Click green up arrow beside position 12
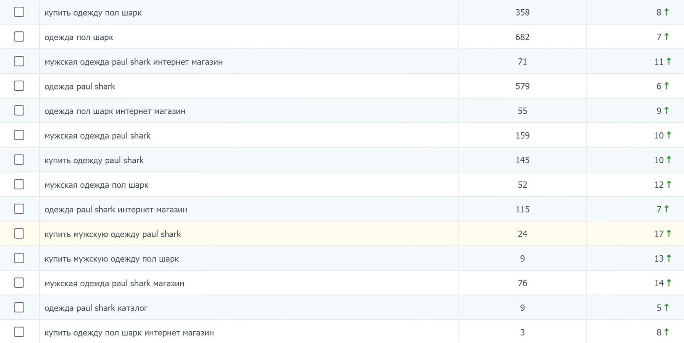Viewport: 684px width, 343px height. pos(669,184)
